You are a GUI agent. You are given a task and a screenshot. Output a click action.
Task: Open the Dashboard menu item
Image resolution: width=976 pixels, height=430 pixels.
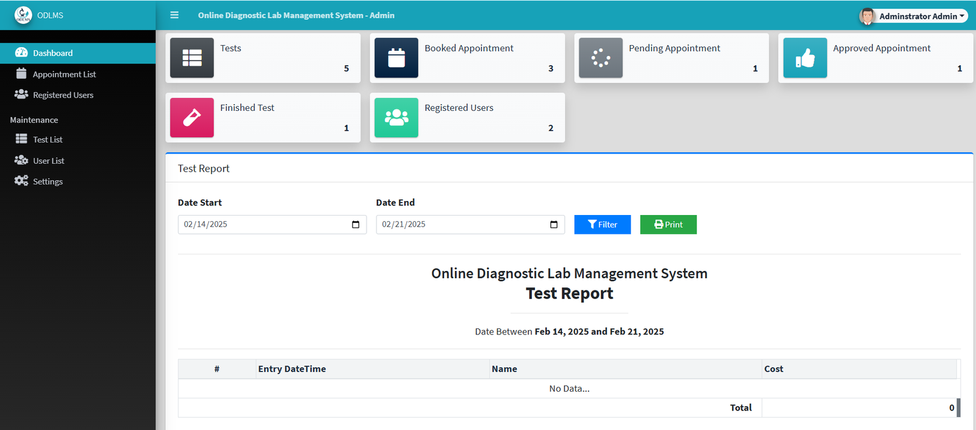point(52,53)
